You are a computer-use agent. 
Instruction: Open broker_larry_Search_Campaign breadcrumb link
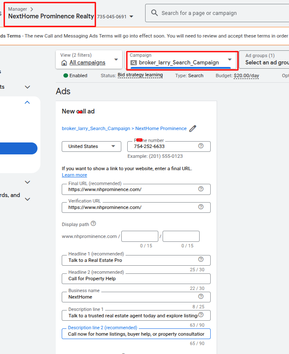[x=96, y=128]
